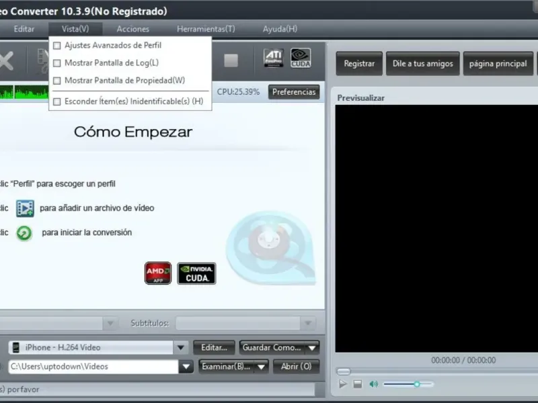Open página principal button

[498, 64]
